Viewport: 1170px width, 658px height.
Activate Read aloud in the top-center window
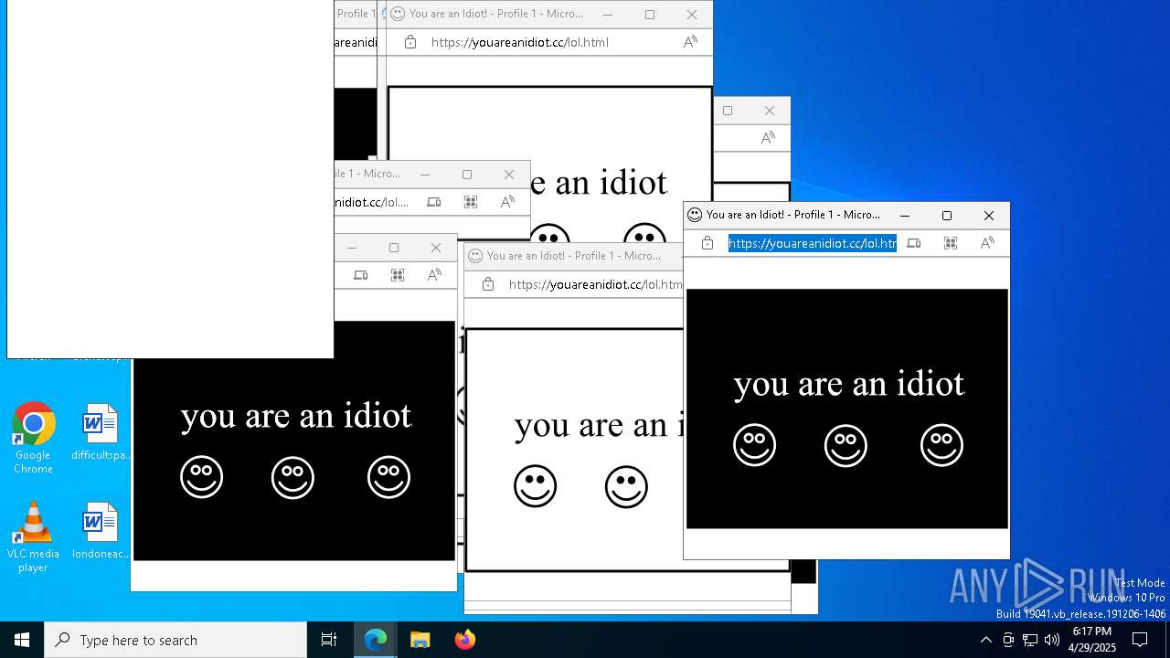(690, 42)
